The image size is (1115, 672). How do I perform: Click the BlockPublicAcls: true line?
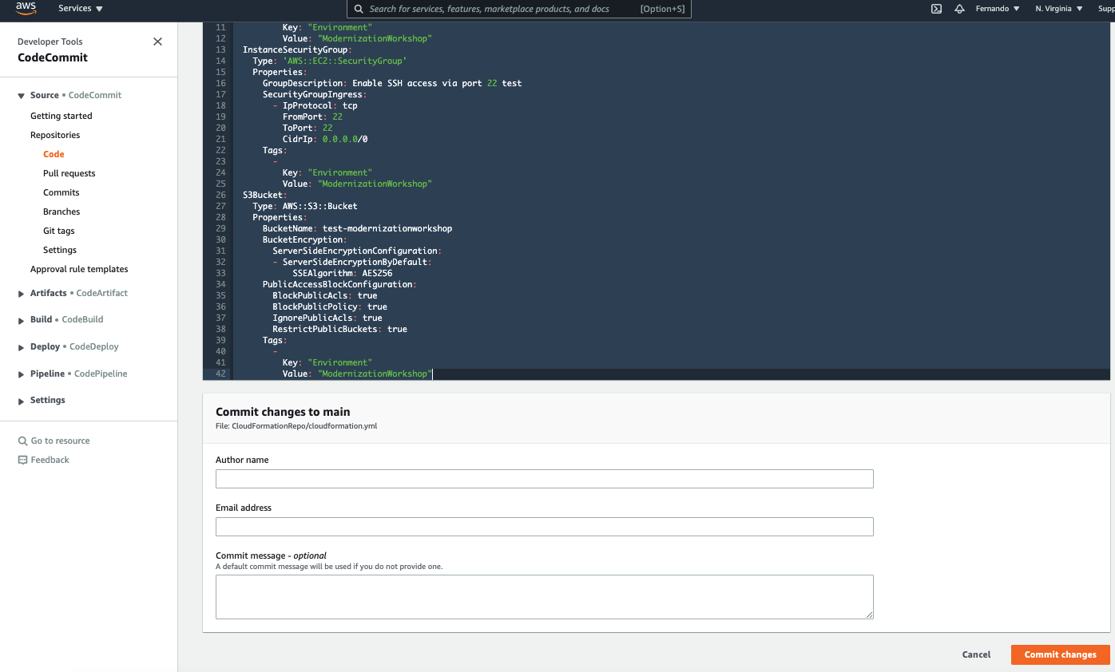(324, 295)
